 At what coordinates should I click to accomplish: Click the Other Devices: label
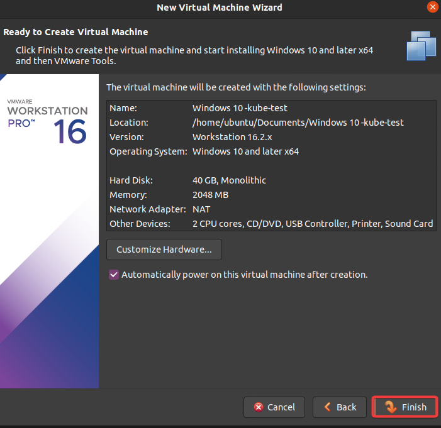pos(140,224)
